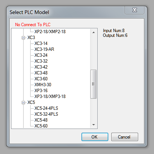Choose the XC5-24-4PLS model
The height and width of the screenshot is (154, 154).
point(46,108)
